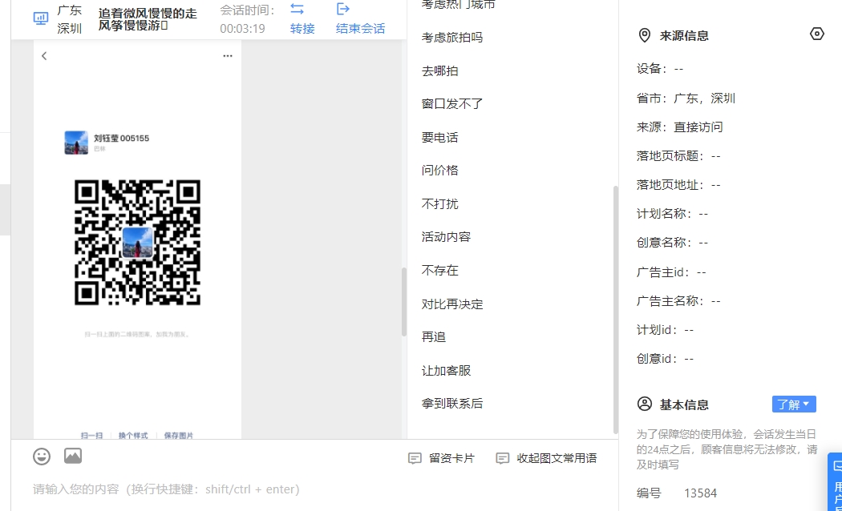The width and height of the screenshot is (842, 511).
Task: Select the quick phrase 要电话
Action: pos(439,137)
